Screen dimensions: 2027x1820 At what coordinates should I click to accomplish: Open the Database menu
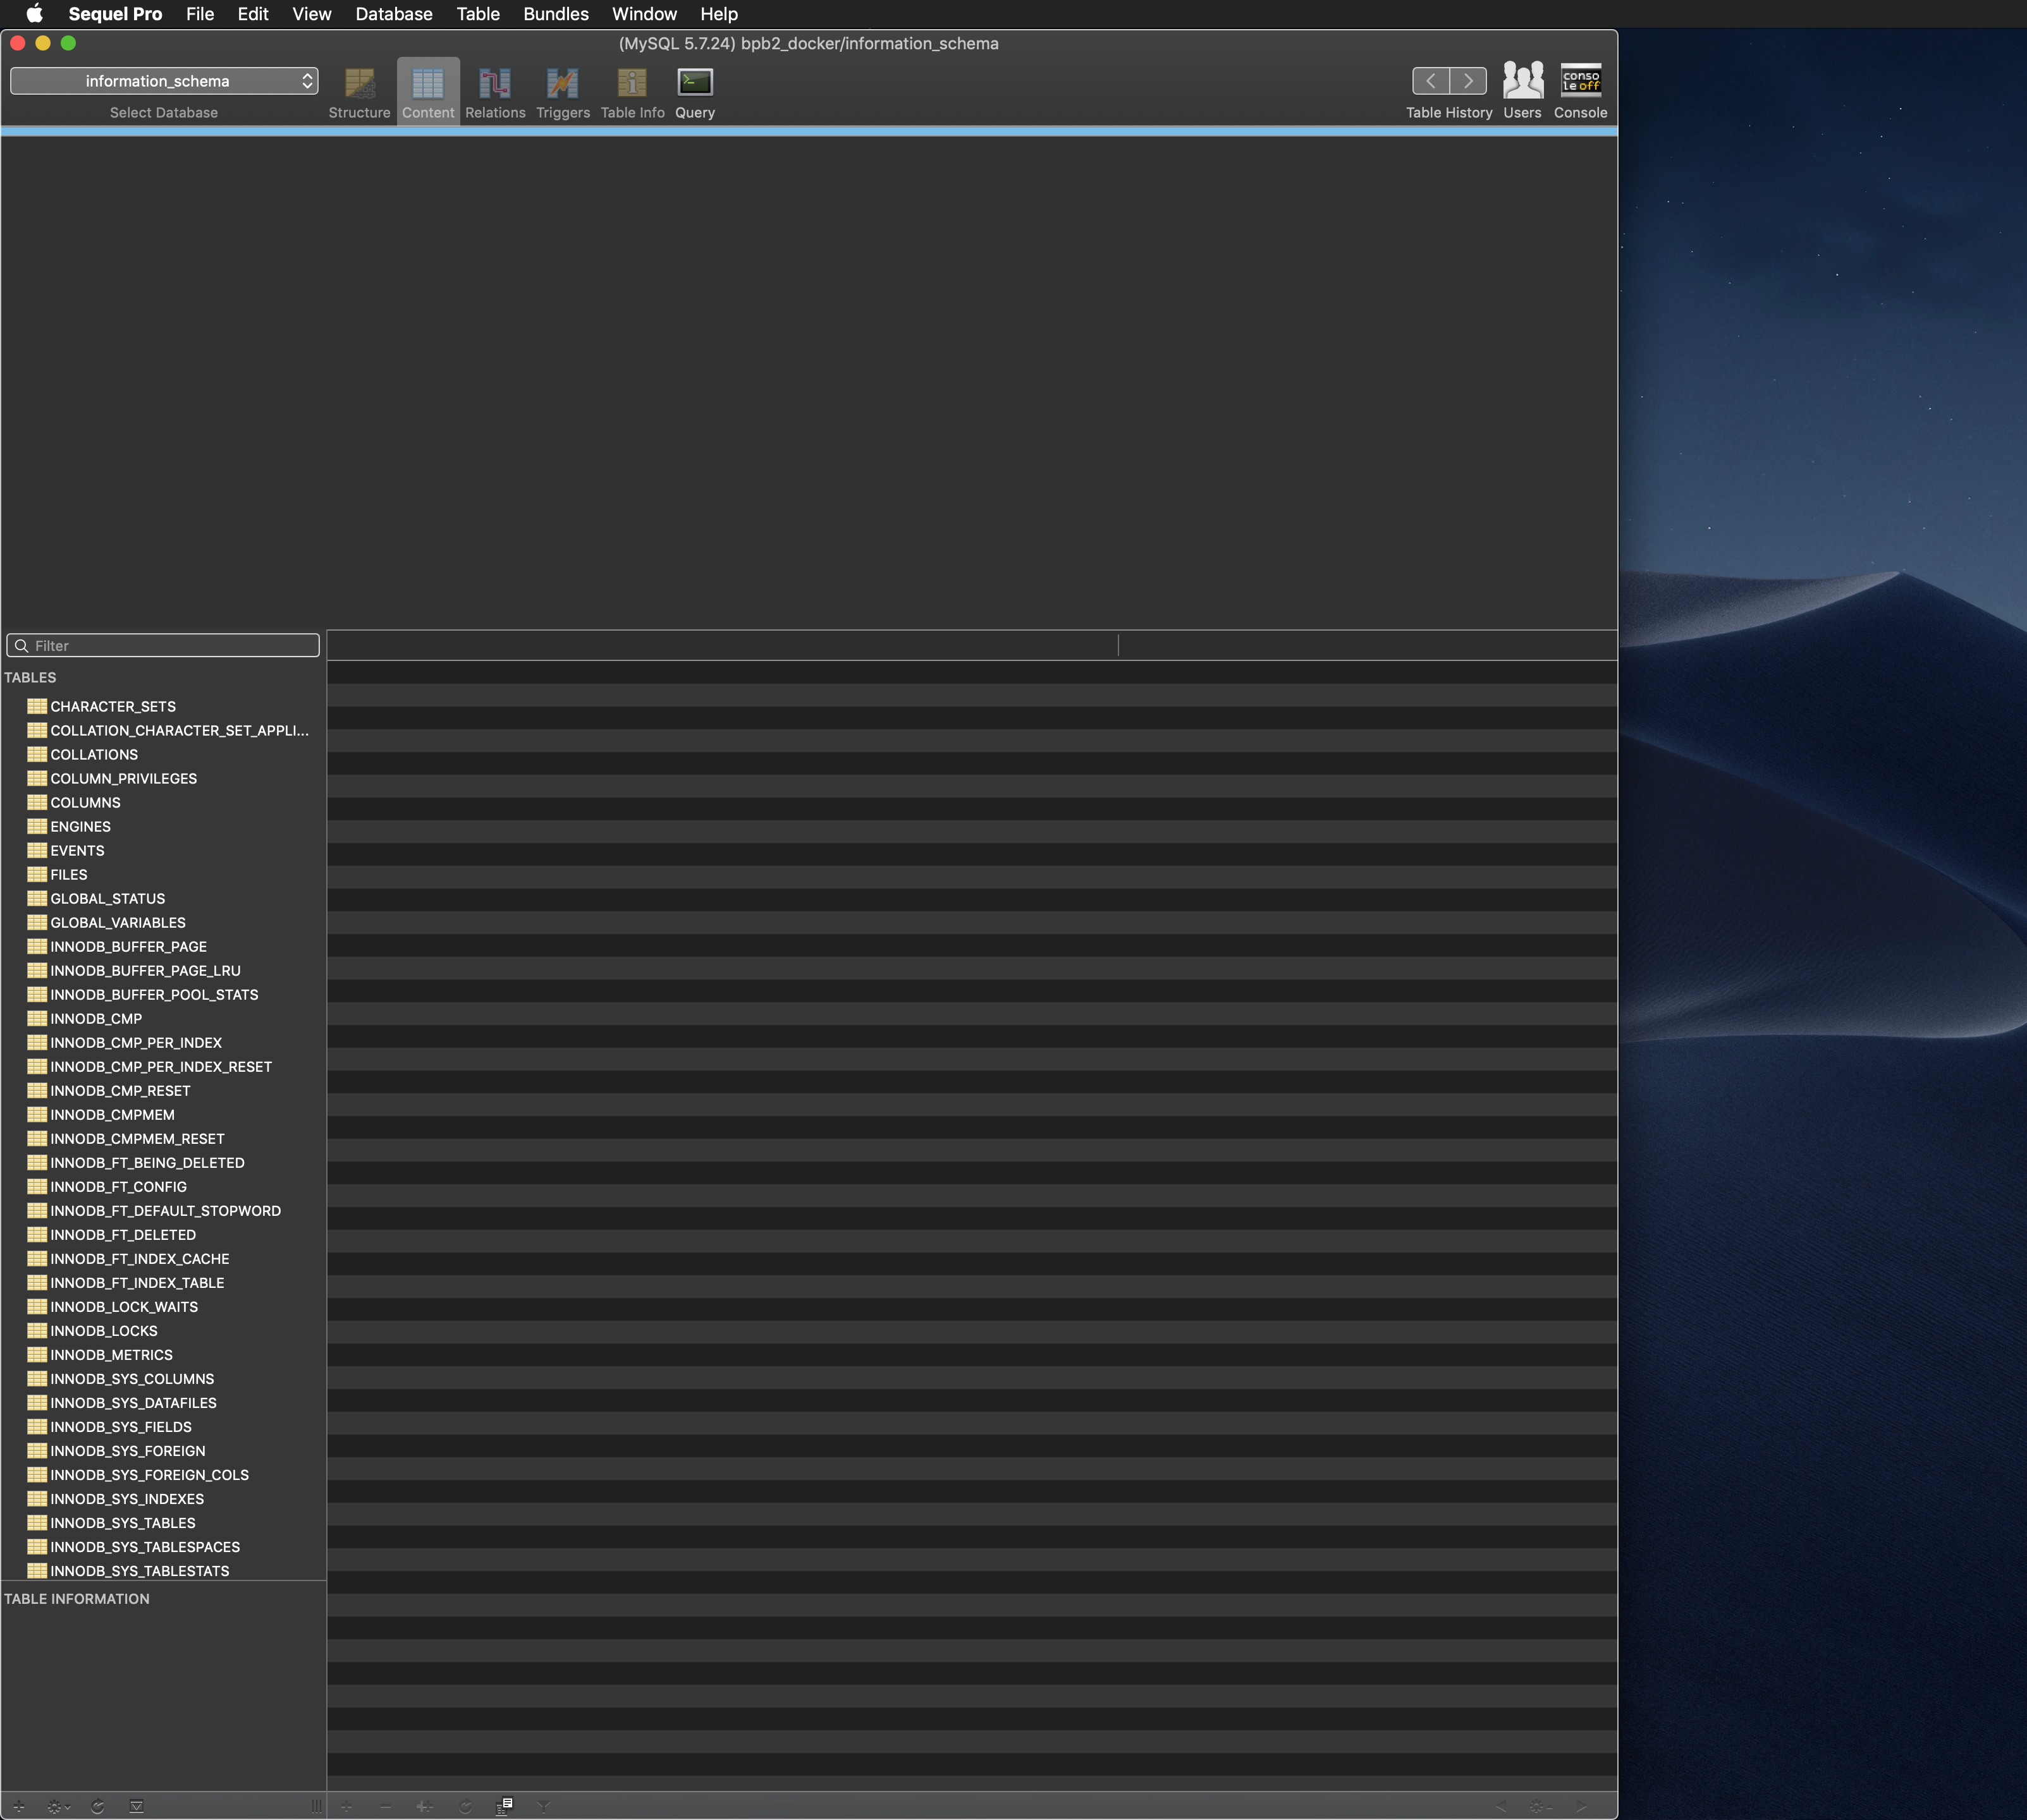coord(394,14)
